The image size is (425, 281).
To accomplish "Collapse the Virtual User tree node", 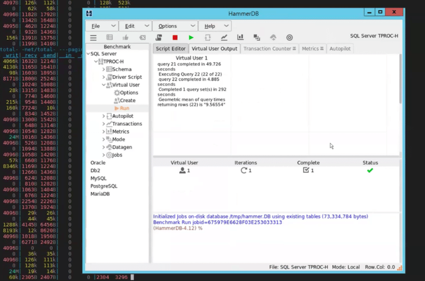I will click(104, 85).
